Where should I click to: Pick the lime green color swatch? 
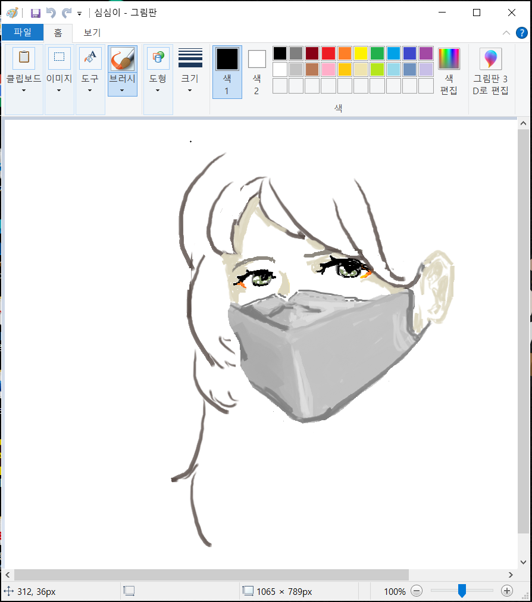(377, 70)
